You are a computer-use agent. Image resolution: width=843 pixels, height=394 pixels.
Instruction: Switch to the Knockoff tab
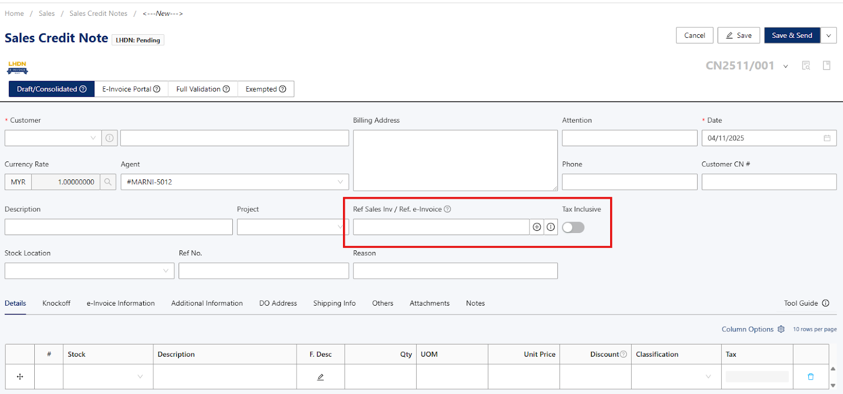tap(56, 303)
